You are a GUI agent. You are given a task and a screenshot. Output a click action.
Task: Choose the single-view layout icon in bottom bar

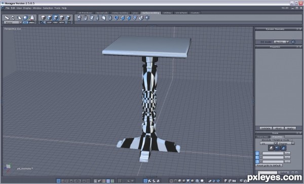coord(58,181)
